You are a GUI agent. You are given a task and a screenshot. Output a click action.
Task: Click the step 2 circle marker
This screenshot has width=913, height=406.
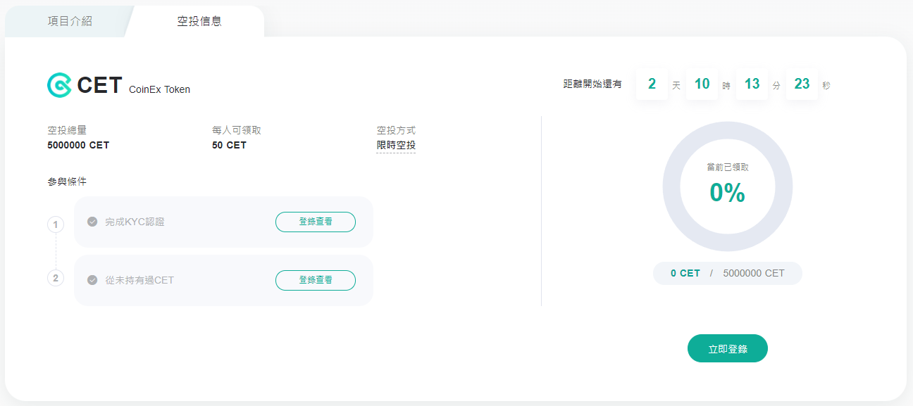pyautogui.click(x=56, y=277)
